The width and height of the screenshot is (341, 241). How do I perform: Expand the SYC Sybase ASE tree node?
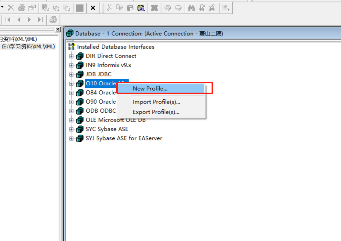point(71,129)
